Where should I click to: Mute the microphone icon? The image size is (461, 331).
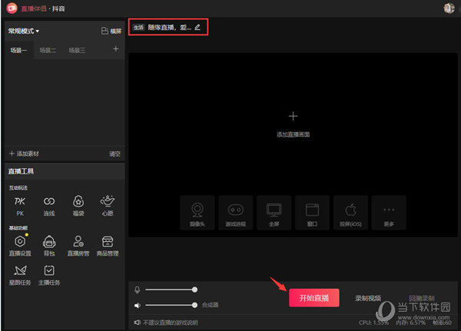138,290
